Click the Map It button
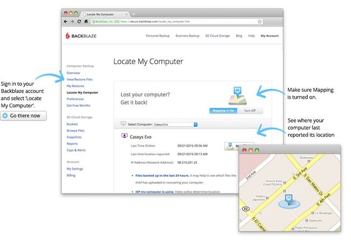Image resolution: width=351 pixels, height=240 pixels. pyautogui.click(x=239, y=146)
